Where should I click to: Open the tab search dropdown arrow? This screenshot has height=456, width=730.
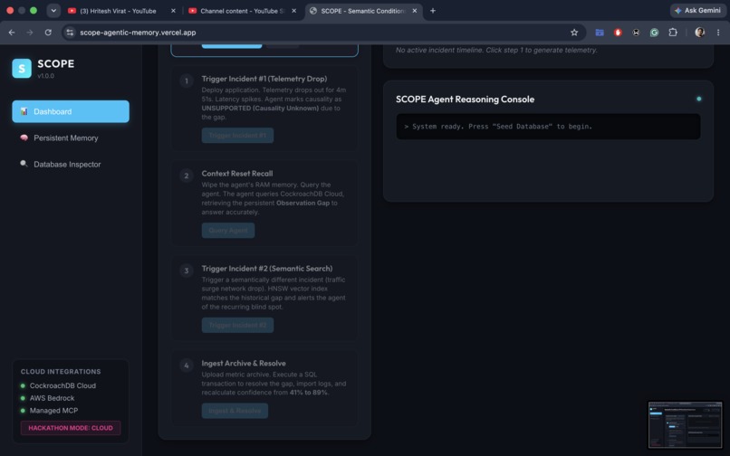click(53, 11)
